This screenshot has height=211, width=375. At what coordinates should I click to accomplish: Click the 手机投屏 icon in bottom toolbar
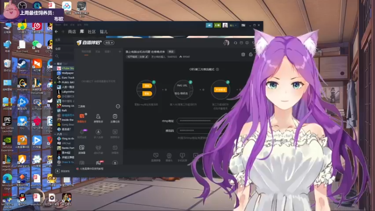coord(182,157)
